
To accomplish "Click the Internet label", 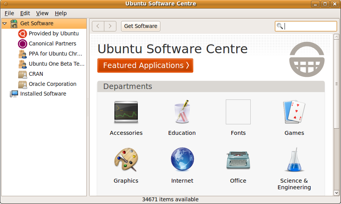I will (x=182, y=181).
